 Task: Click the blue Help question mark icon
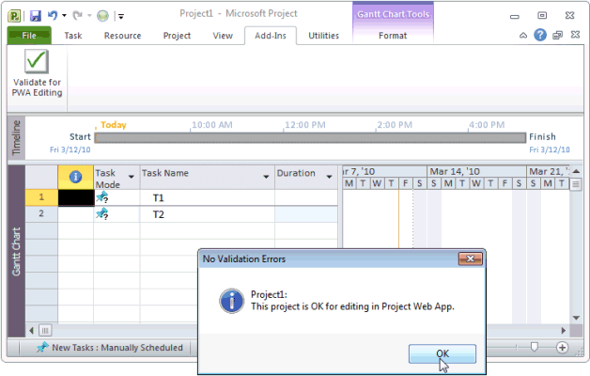[x=540, y=35]
